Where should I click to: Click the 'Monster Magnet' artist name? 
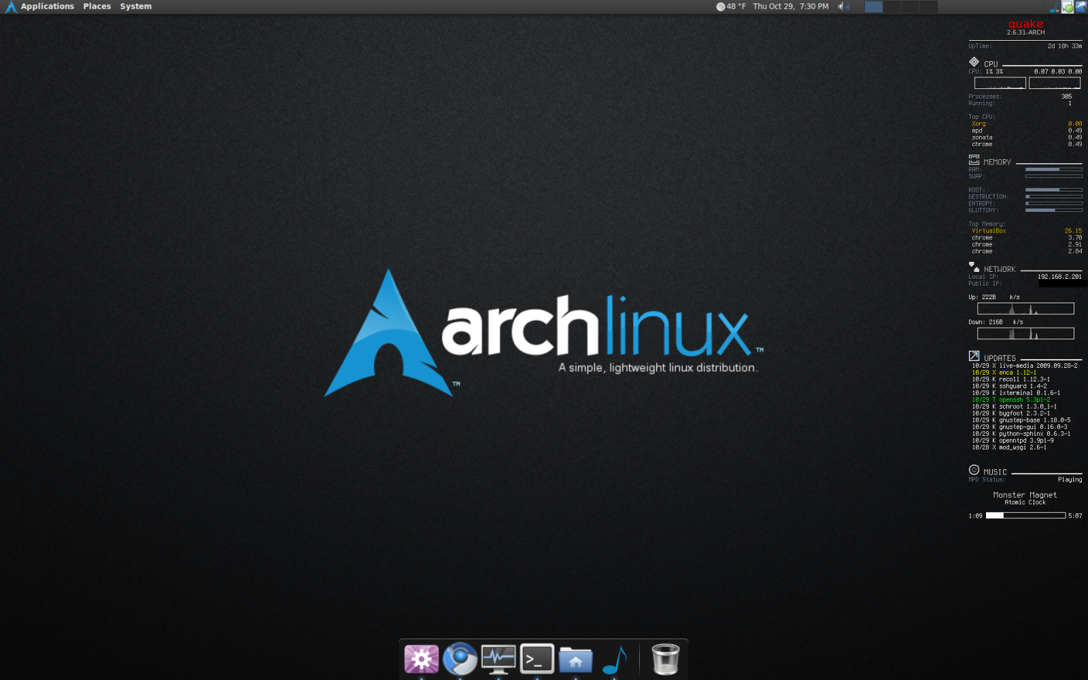(1025, 495)
